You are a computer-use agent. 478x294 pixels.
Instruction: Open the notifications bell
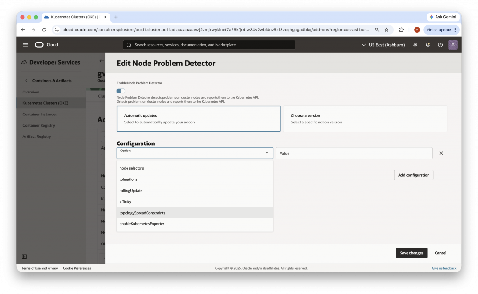click(x=427, y=45)
